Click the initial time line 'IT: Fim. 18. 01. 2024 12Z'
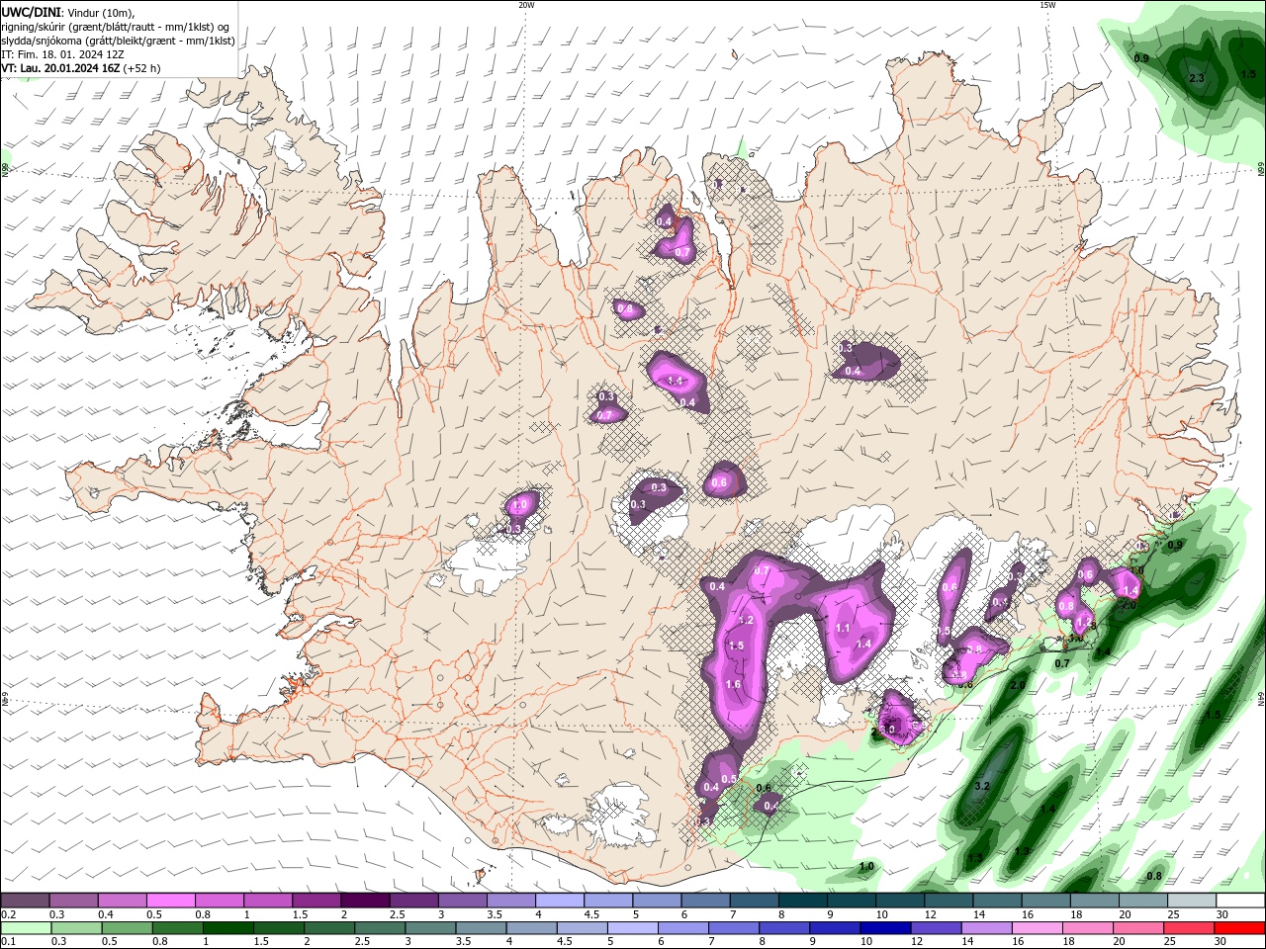1266x949 pixels. click(62, 54)
